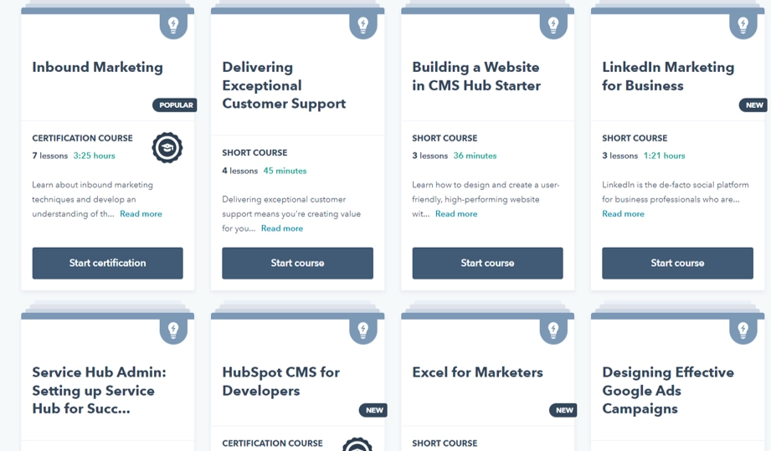This screenshot has width=771, height=451.
Task: Click Building a Website in CMS Hub Starter title
Action: click(476, 76)
